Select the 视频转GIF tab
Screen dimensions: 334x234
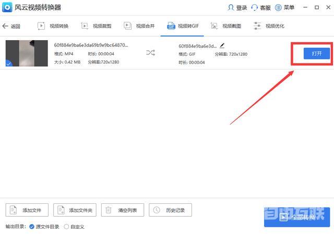183,26
